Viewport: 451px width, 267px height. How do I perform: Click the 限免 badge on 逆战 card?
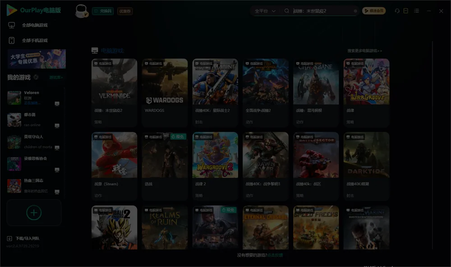tap(178, 137)
